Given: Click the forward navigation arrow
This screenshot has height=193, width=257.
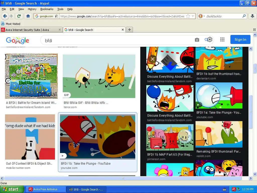Looking at the screenshot, I should 11,16.
